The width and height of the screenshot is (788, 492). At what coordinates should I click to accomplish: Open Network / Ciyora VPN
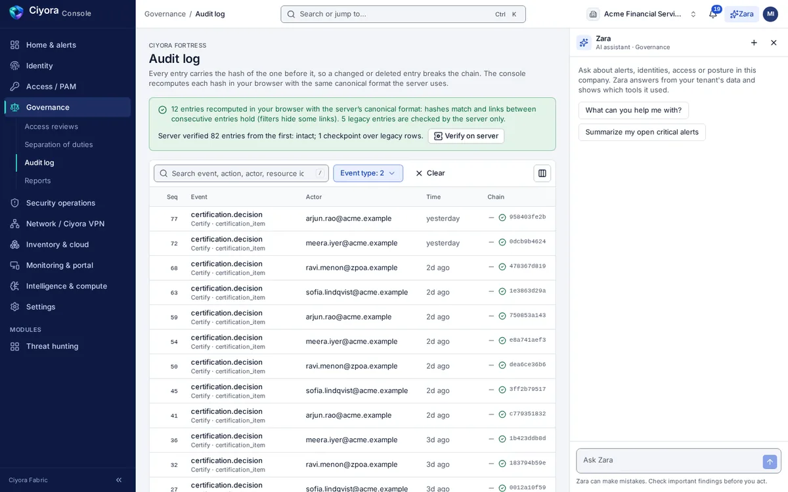click(x=68, y=224)
